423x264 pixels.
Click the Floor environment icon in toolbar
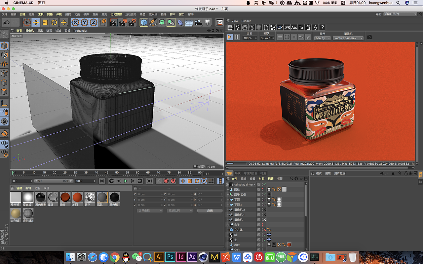point(189,22)
